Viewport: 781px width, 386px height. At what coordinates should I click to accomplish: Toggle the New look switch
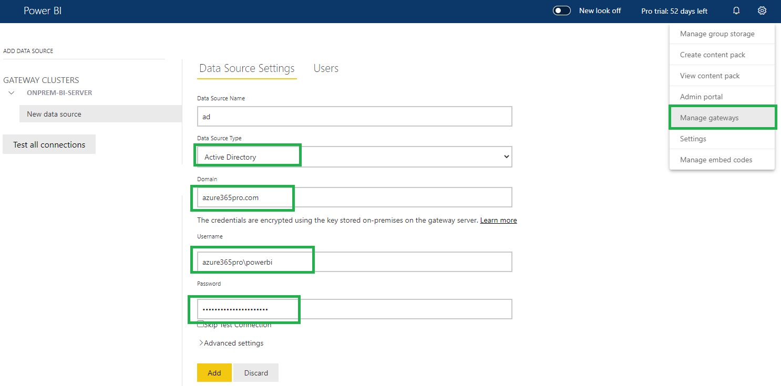coord(562,11)
